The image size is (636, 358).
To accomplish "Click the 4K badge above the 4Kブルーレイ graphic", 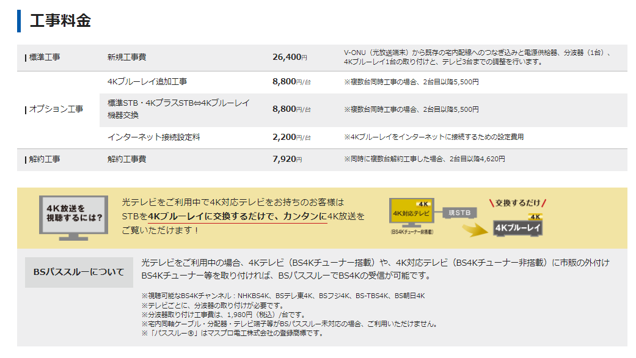I will [535, 216].
